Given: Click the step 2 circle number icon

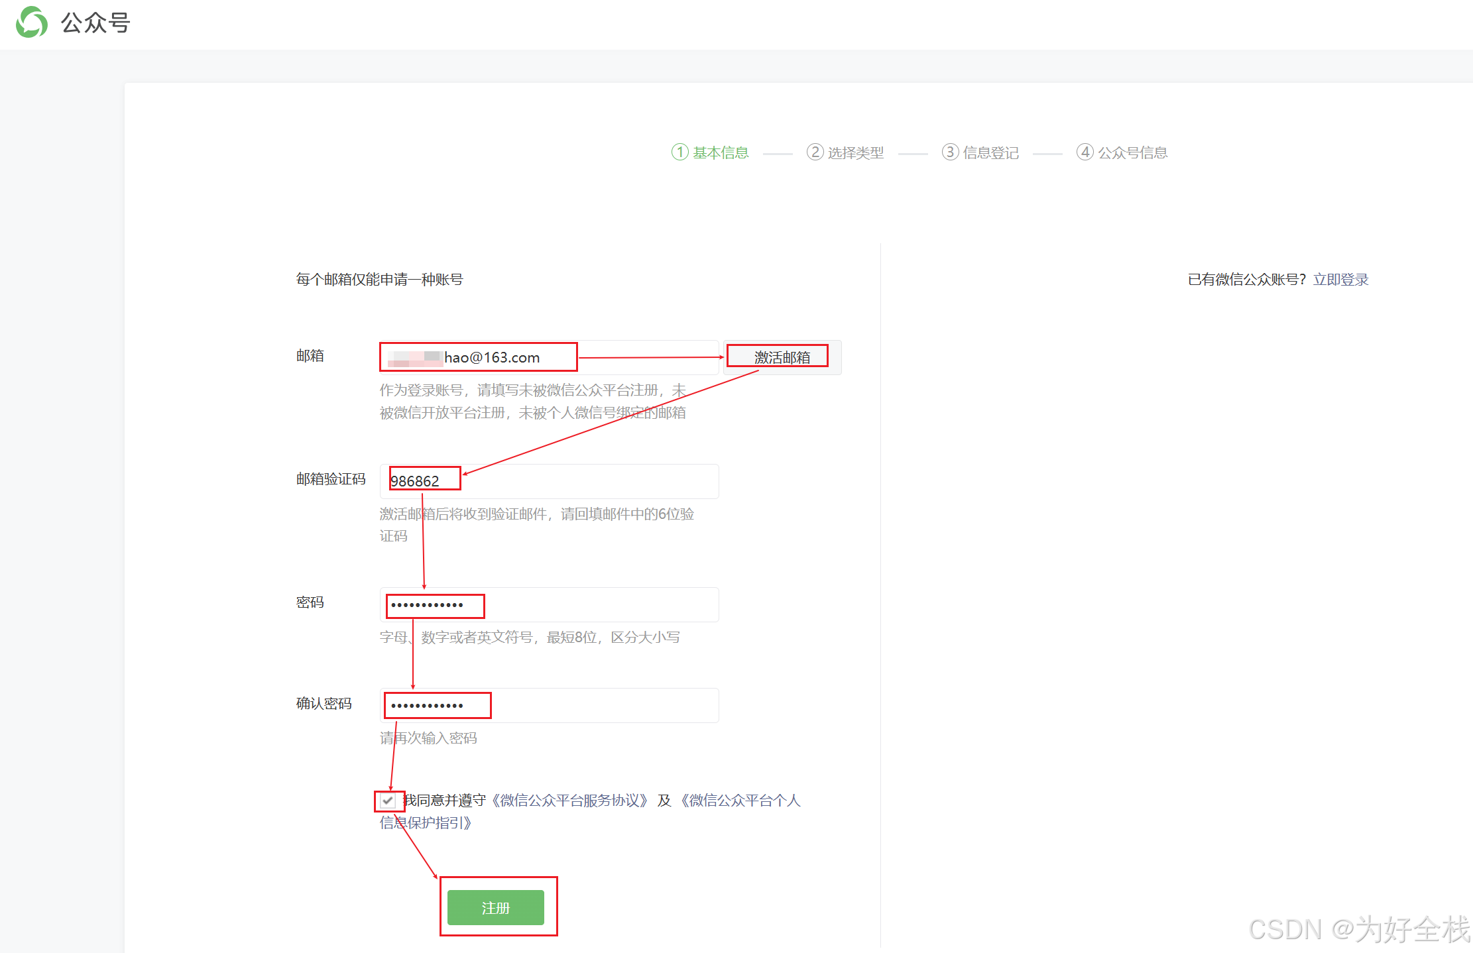Looking at the screenshot, I should coord(815,152).
